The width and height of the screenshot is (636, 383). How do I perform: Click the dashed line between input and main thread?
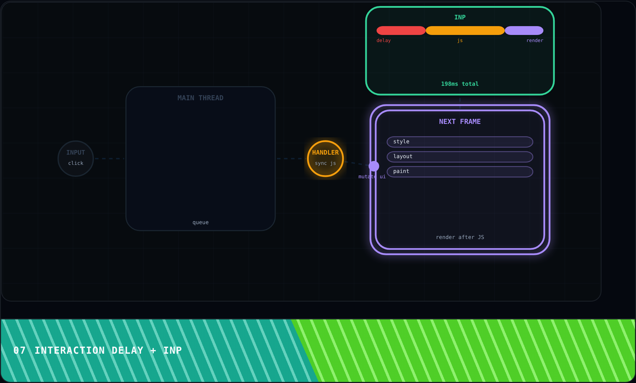[x=110, y=158]
